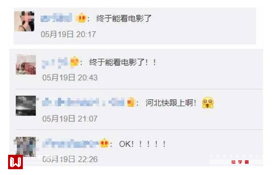Click the timestamp 05月19日 21:07
Screen dimensions: 280x175
(x=70, y=119)
